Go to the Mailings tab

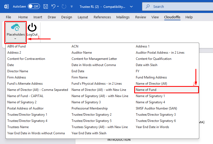[x=123, y=17]
